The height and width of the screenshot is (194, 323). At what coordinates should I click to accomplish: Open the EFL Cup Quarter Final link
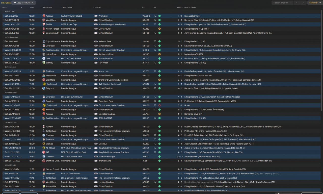pyautogui.click(x=71, y=157)
